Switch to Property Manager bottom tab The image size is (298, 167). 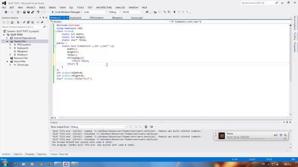click(x=30, y=154)
